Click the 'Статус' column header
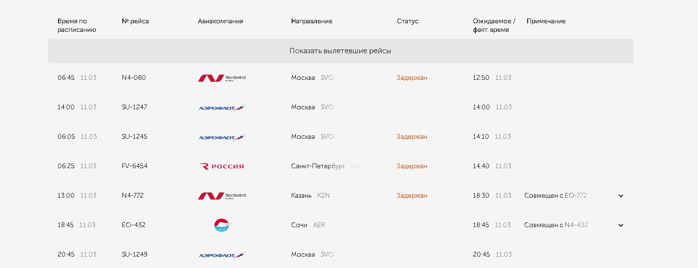Screen dimensions: 698x268 407,21
